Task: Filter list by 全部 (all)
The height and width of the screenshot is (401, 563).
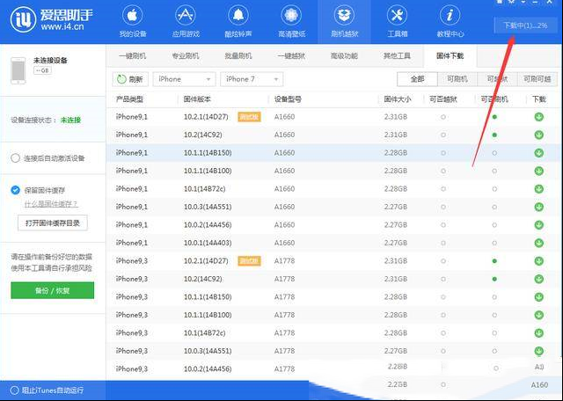Action: coord(417,79)
